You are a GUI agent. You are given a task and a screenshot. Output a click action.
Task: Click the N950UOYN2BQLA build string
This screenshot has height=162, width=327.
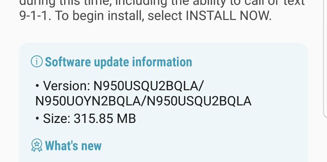pyautogui.click(x=88, y=101)
